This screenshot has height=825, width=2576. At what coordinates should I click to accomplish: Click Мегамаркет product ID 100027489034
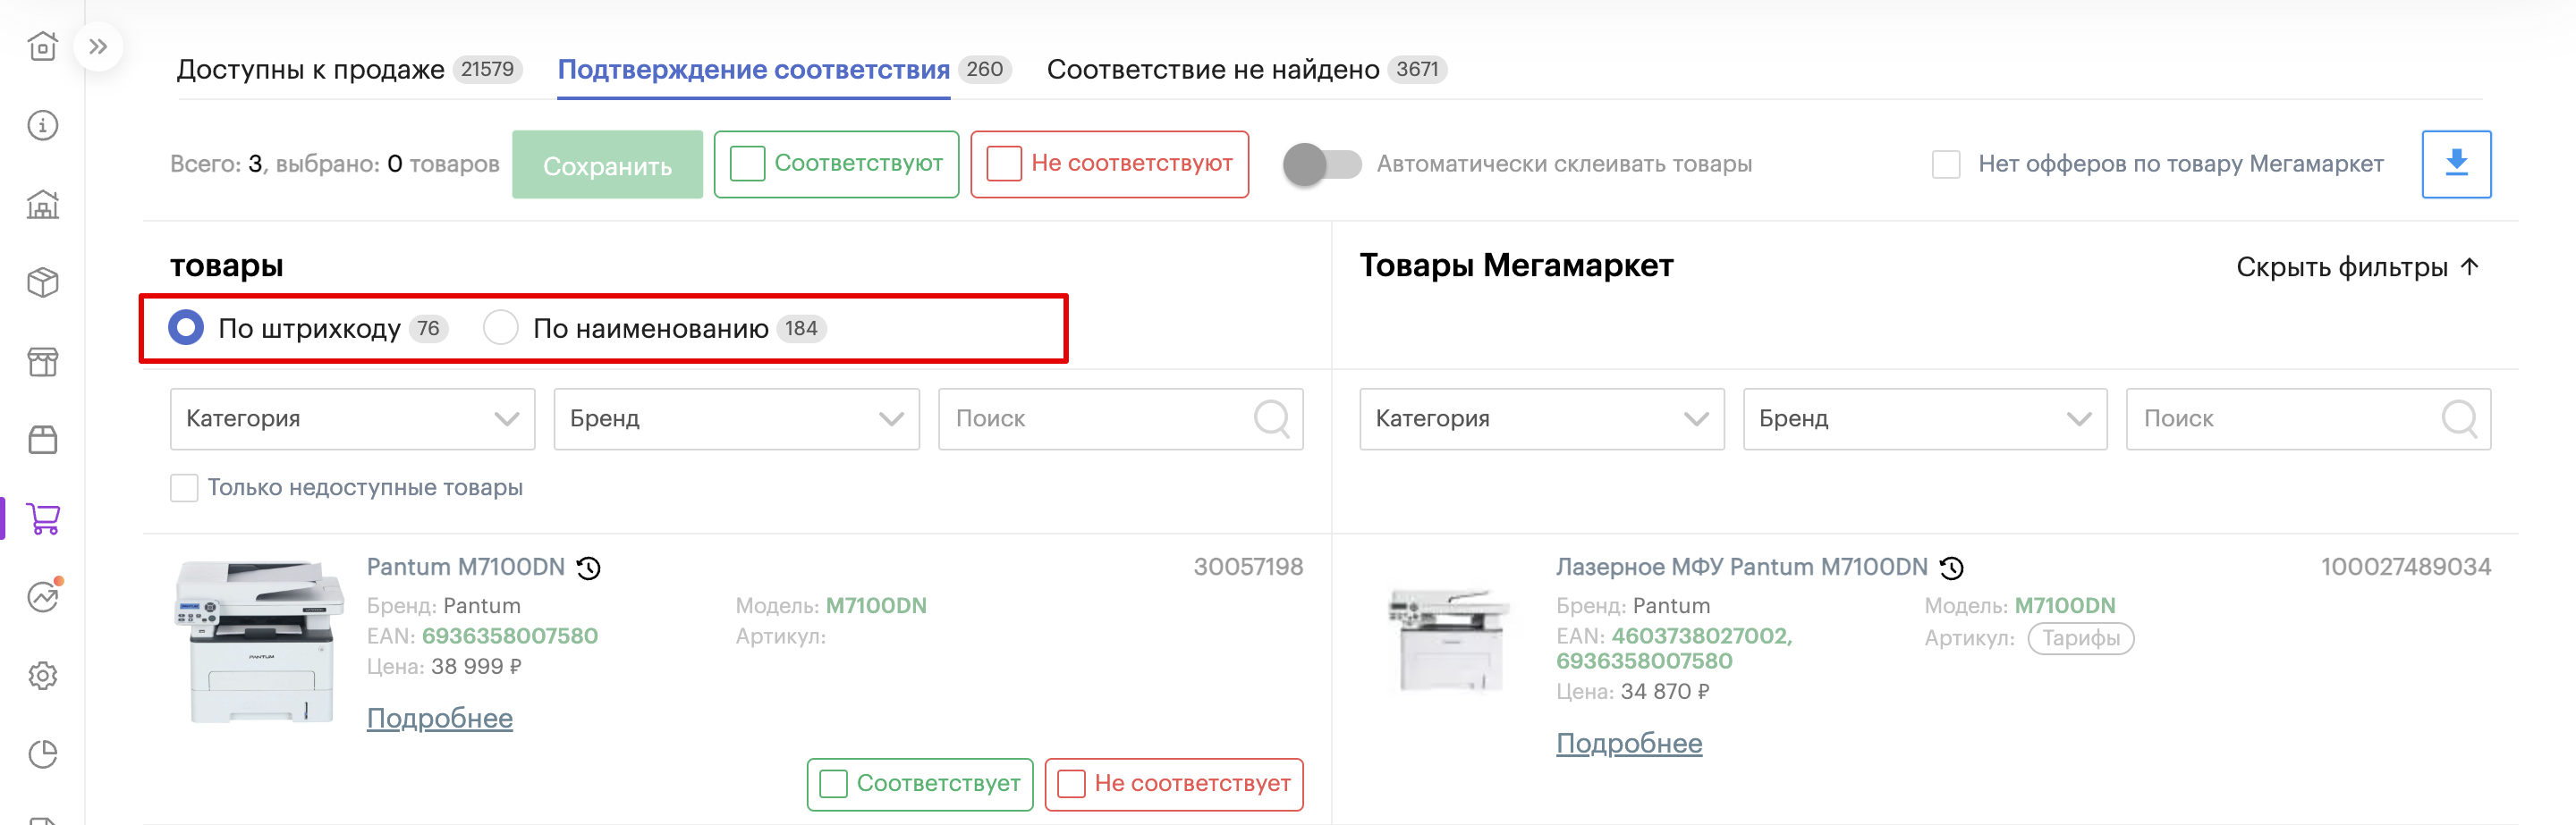(2405, 568)
